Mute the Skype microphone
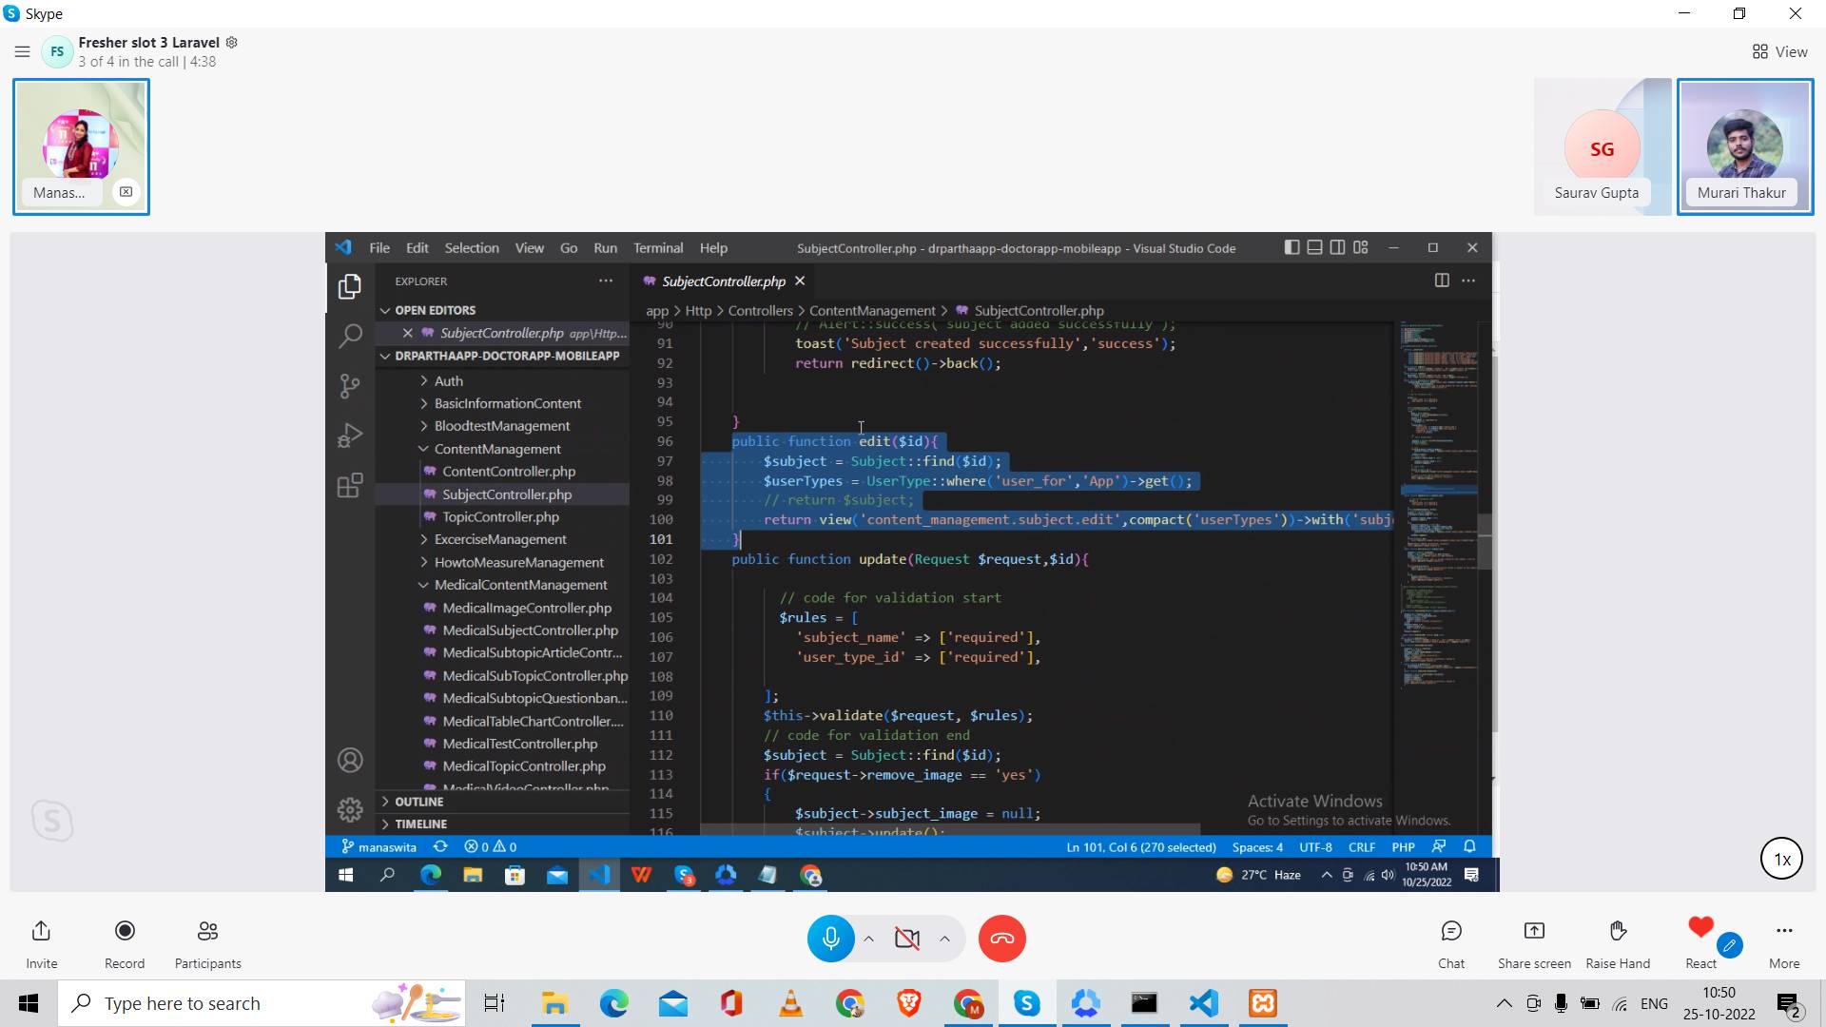1826x1027 pixels. coord(830,939)
